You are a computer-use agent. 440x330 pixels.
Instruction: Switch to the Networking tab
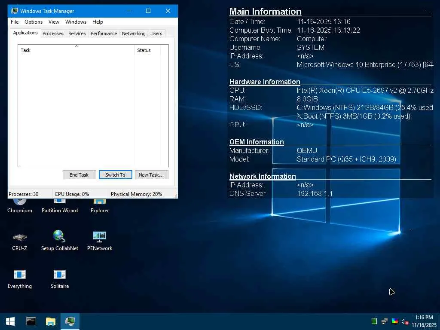coord(134,34)
